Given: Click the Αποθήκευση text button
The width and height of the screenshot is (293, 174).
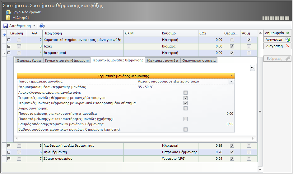Looking at the screenshot, I should [20, 26].
